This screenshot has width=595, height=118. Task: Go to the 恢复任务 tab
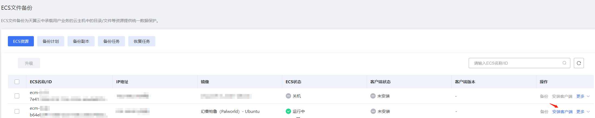tap(142, 41)
